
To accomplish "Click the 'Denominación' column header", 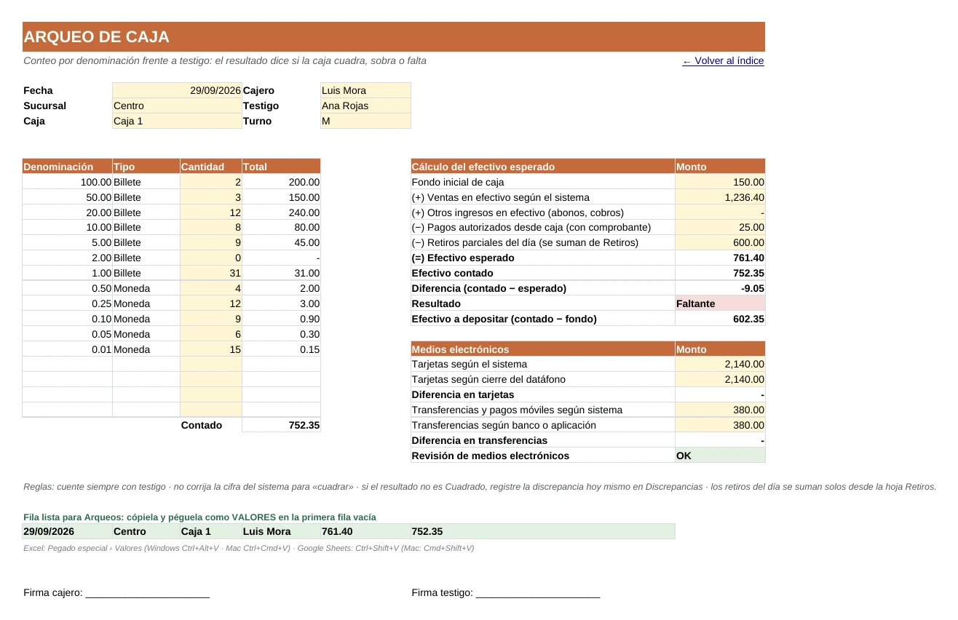I will [67, 167].
